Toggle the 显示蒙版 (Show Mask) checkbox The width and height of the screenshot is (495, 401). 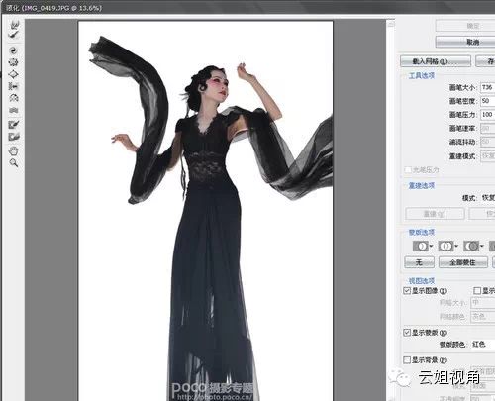coord(407,332)
